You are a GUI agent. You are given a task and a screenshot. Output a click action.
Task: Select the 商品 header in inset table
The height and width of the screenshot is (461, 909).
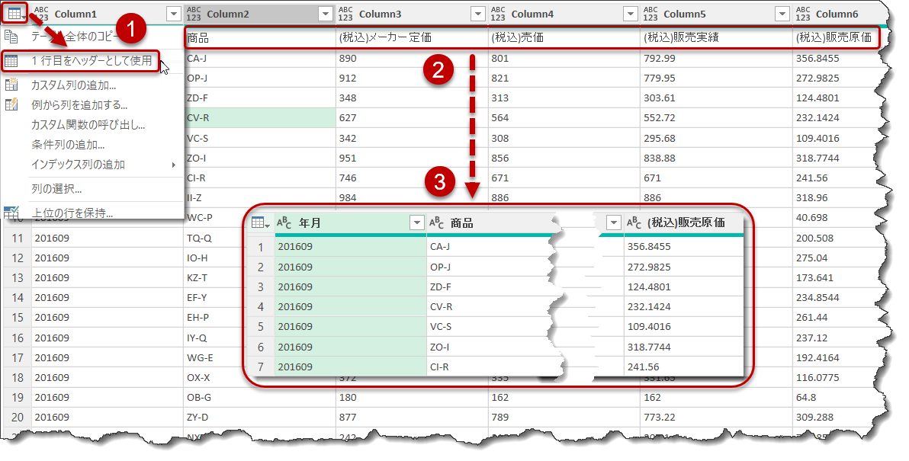(x=461, y=223)
